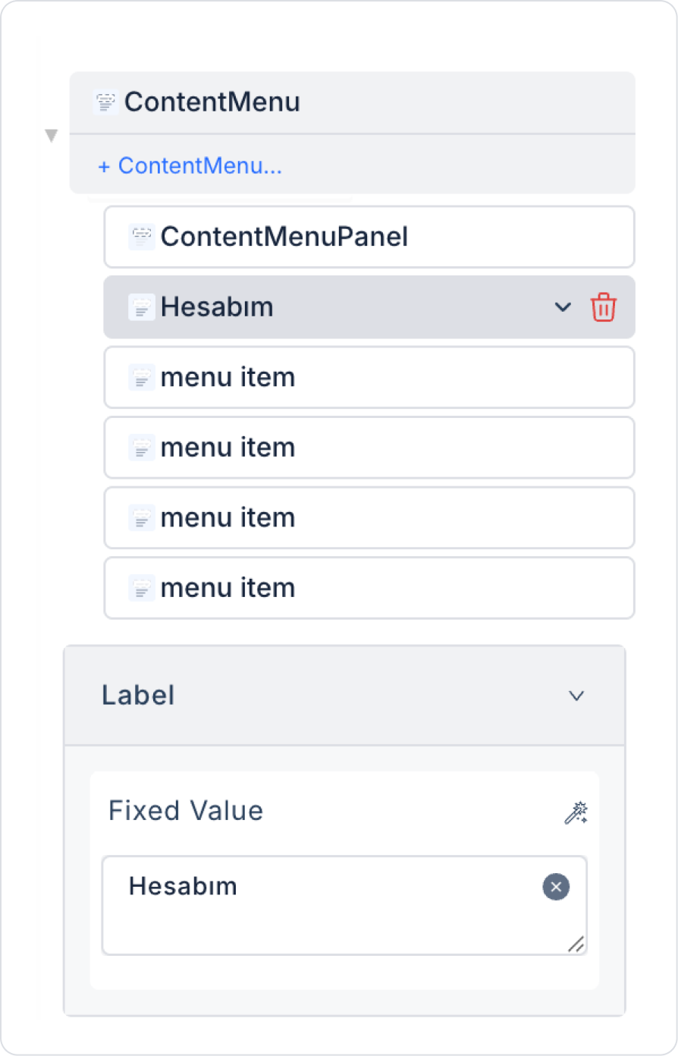
Task: Collapse the Label section chevron
Action: pyautogui.click(x=576, y=696)
